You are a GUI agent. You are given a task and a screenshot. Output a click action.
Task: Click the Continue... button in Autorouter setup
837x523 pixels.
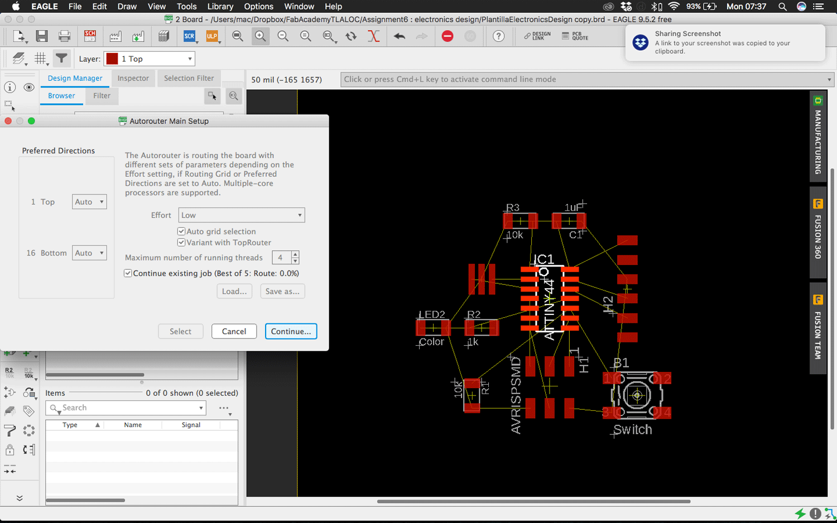[x=291, y=331]
